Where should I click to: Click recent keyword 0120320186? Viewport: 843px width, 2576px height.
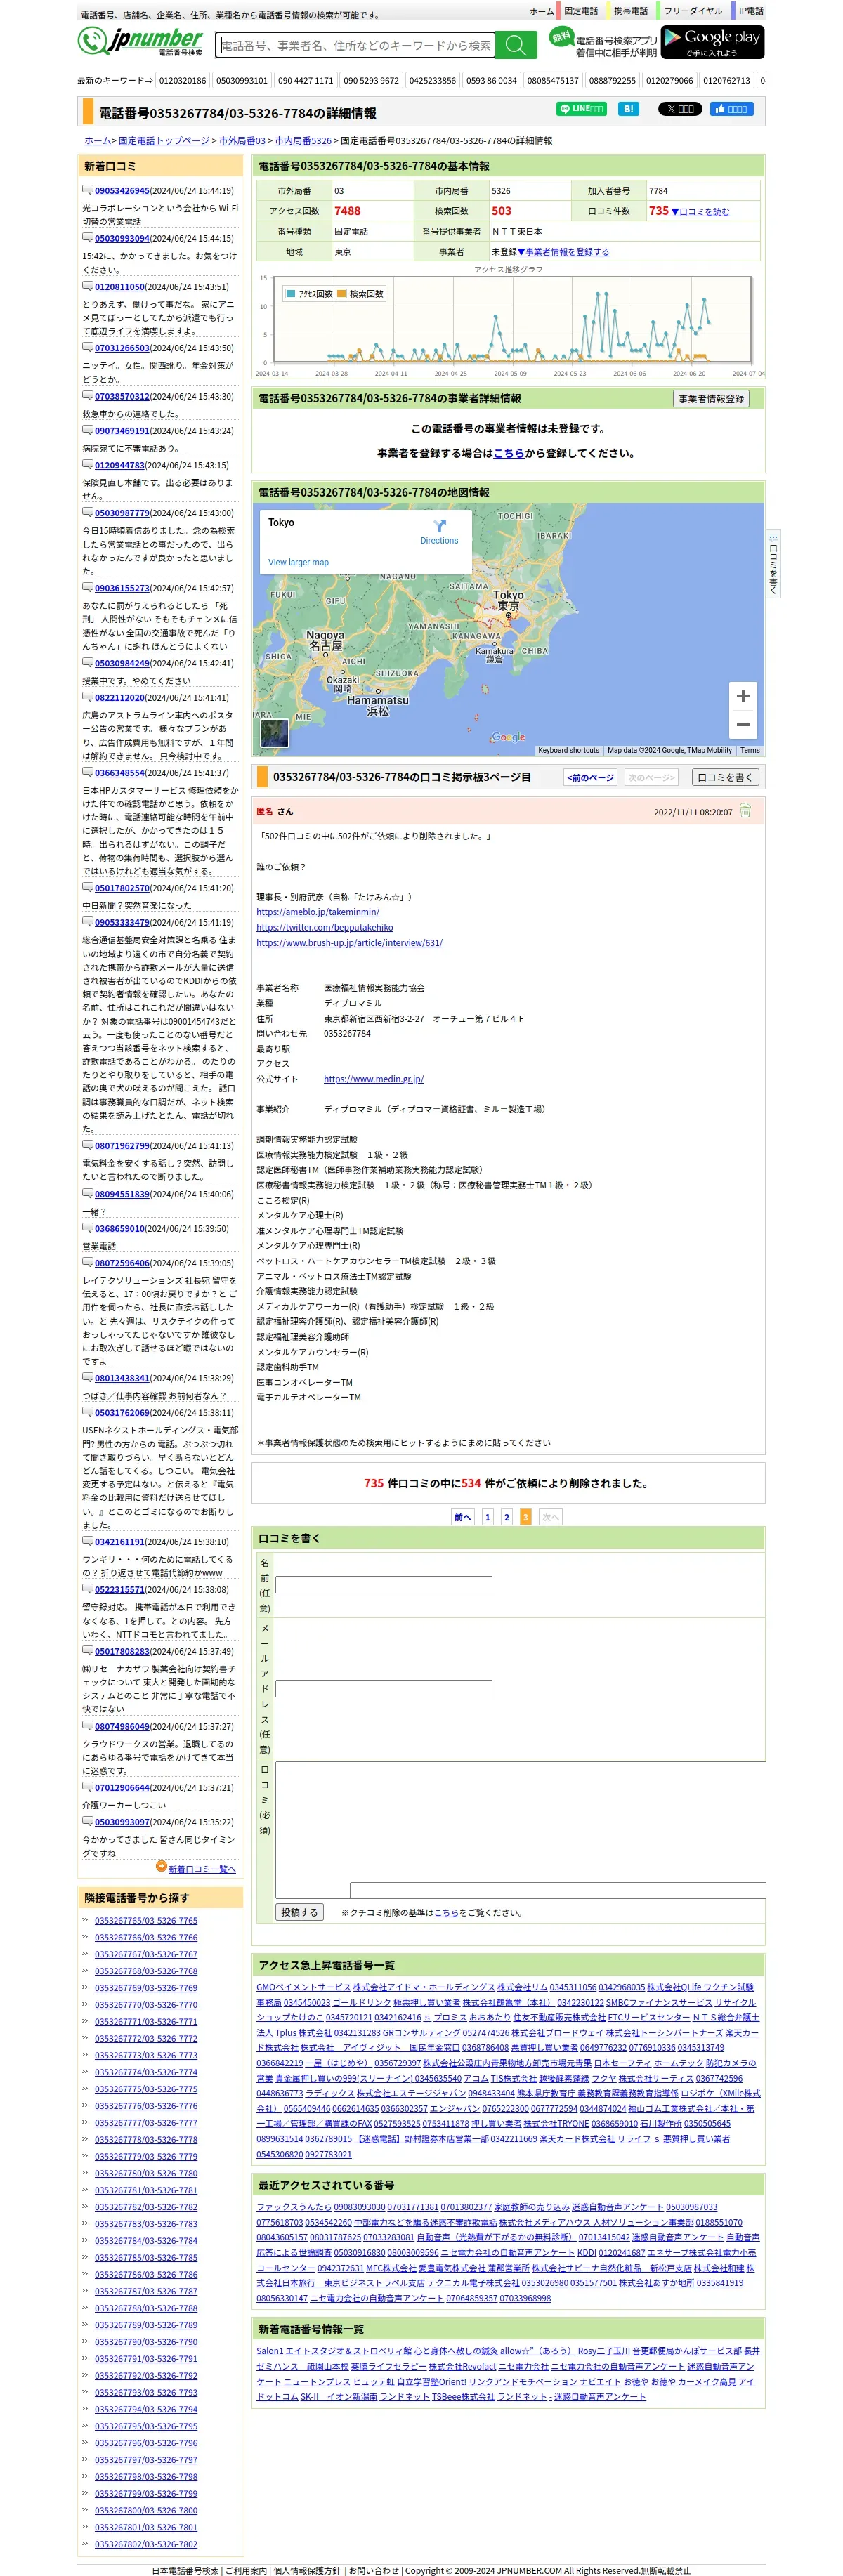tap(182, 80)
